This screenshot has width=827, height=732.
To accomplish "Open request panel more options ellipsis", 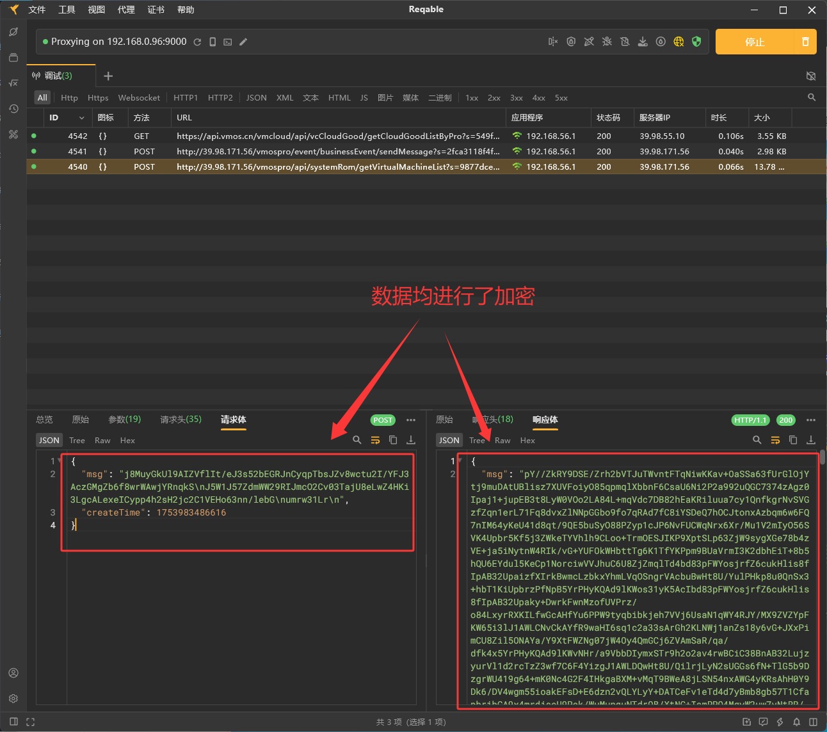I will click(411, 420).
